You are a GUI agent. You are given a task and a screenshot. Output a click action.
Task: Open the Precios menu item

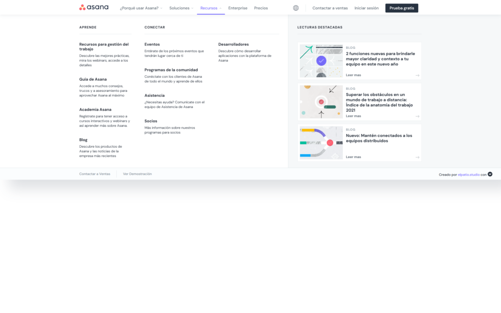pos(261,8)
